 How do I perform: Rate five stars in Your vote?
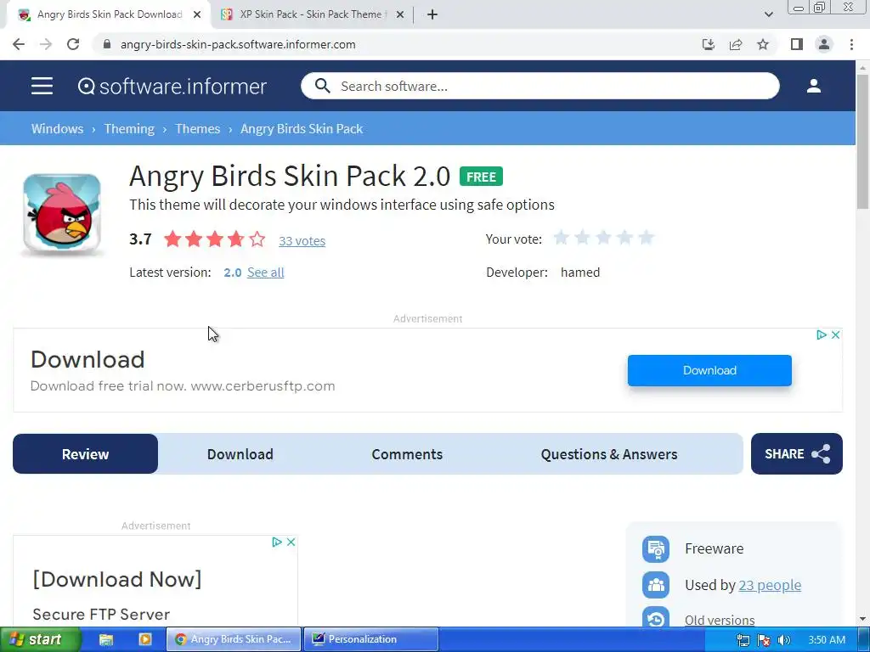[x=646, y=239]
